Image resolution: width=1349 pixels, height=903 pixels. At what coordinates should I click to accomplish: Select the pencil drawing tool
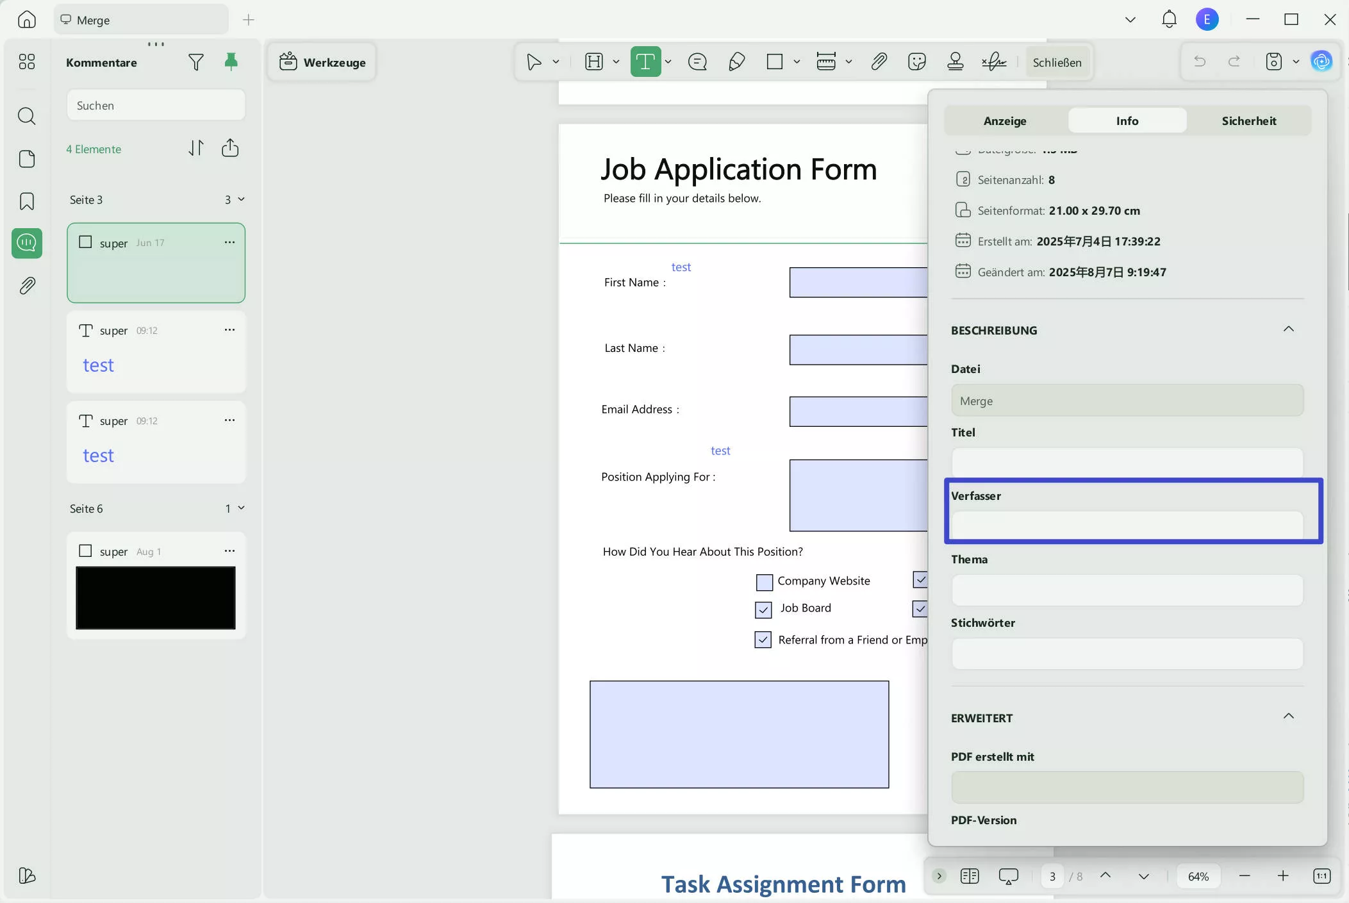point(736,62)
